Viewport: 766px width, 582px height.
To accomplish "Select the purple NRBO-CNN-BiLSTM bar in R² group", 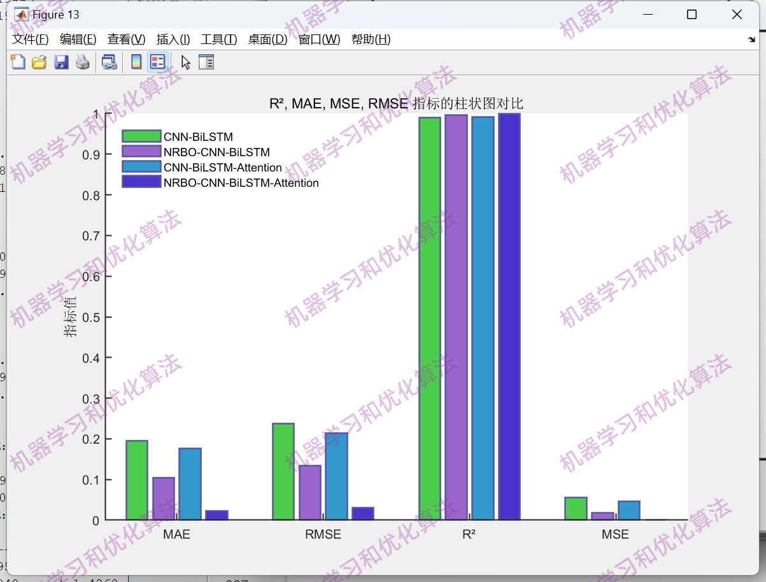I will [456, 317].
